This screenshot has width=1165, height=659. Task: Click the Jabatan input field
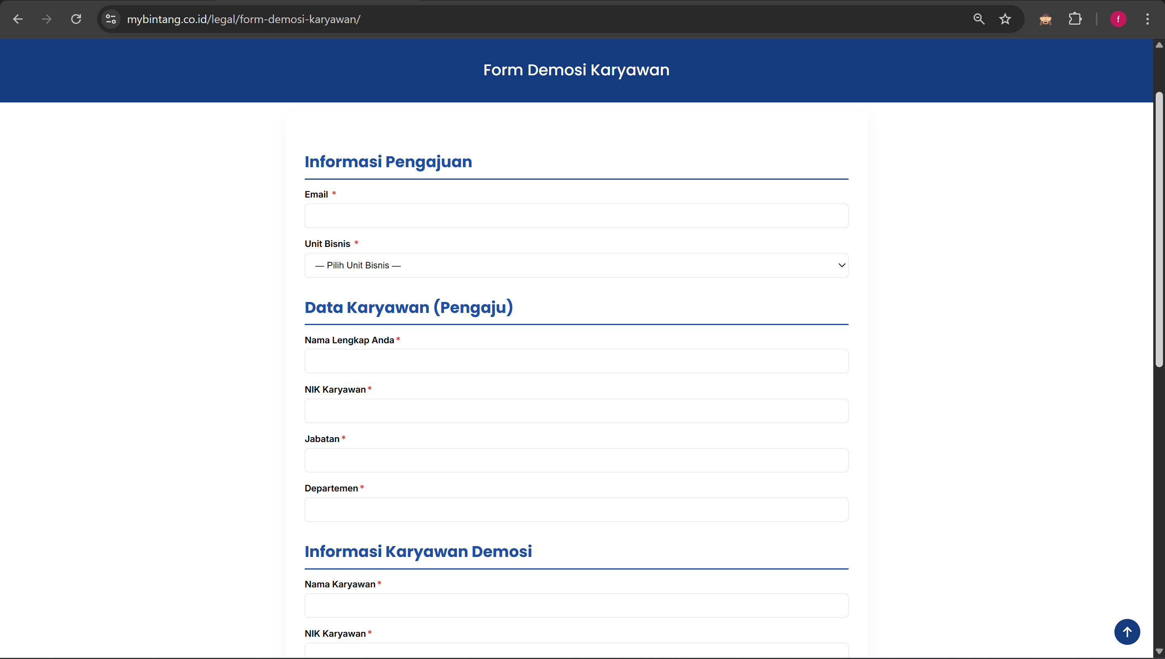576,460
